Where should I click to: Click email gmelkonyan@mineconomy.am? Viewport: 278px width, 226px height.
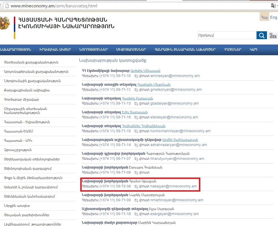176,90
